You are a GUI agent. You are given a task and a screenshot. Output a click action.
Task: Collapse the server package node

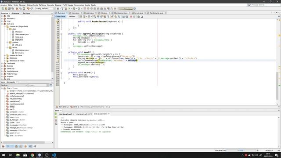pos(7,47)
